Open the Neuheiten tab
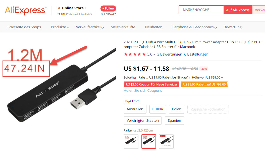The width and height of the screenshot is (265, 151). click(154, 27)
